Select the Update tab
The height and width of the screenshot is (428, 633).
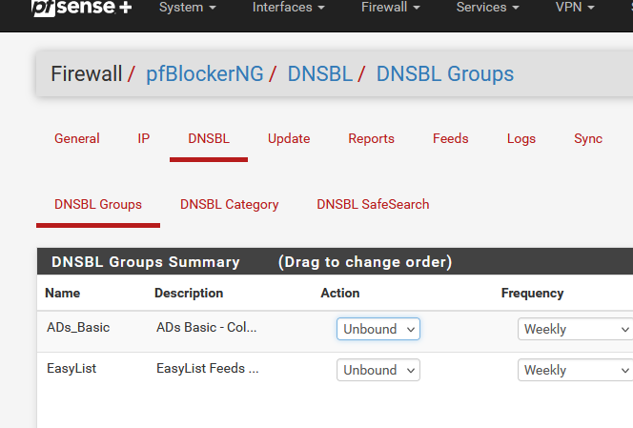pos(289,138)
